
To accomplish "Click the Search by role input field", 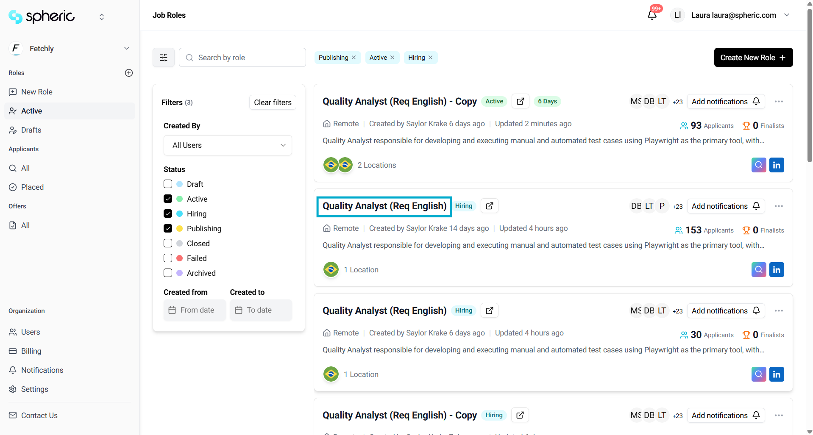I will pyautogui.click(x=248, y=58).
